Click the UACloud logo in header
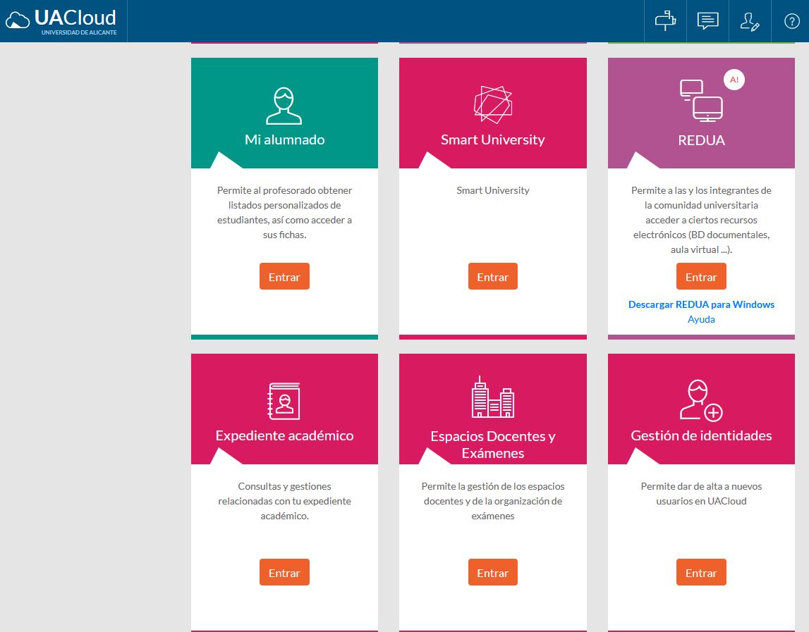809x632 pixels. click(x=61, y=20)
